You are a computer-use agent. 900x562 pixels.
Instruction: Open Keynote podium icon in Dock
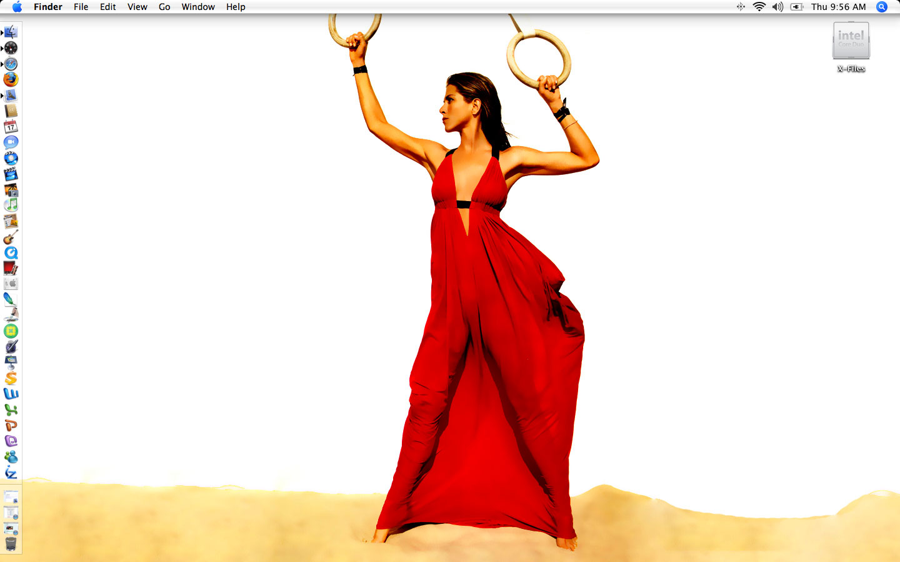click(x=11, y=362)
